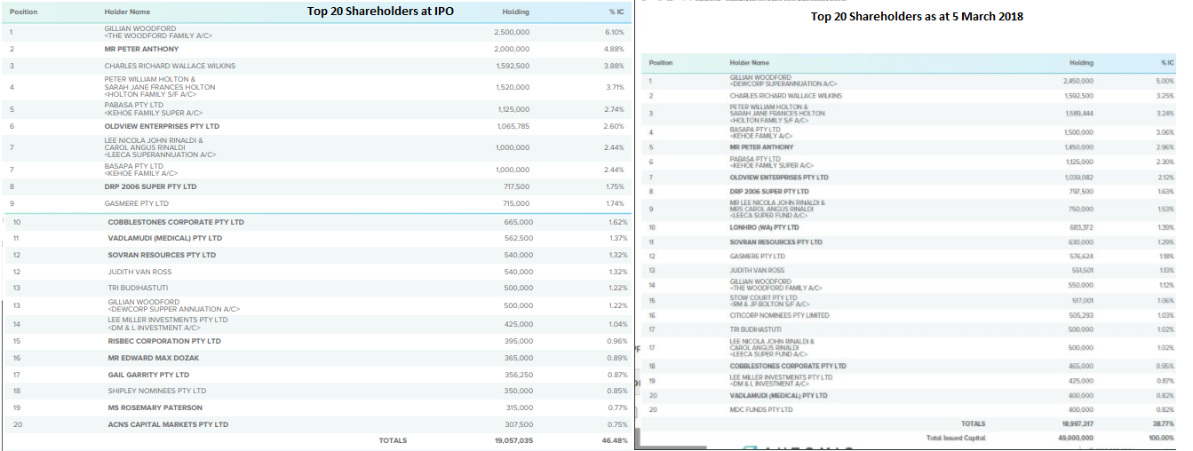Click the holding value 1,065,785
Screen dimensions: 1193x451
(512, 126)
